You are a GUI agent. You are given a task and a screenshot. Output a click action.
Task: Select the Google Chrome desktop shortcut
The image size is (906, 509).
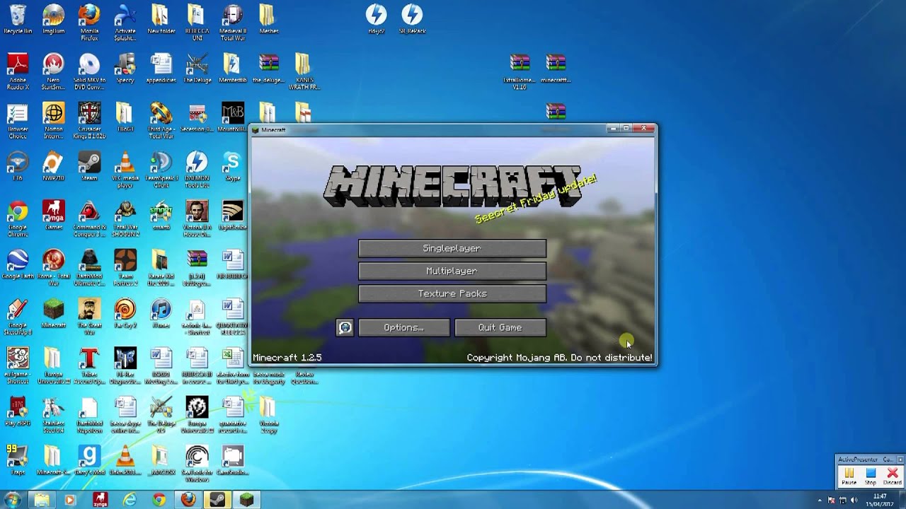coord(18,218)
